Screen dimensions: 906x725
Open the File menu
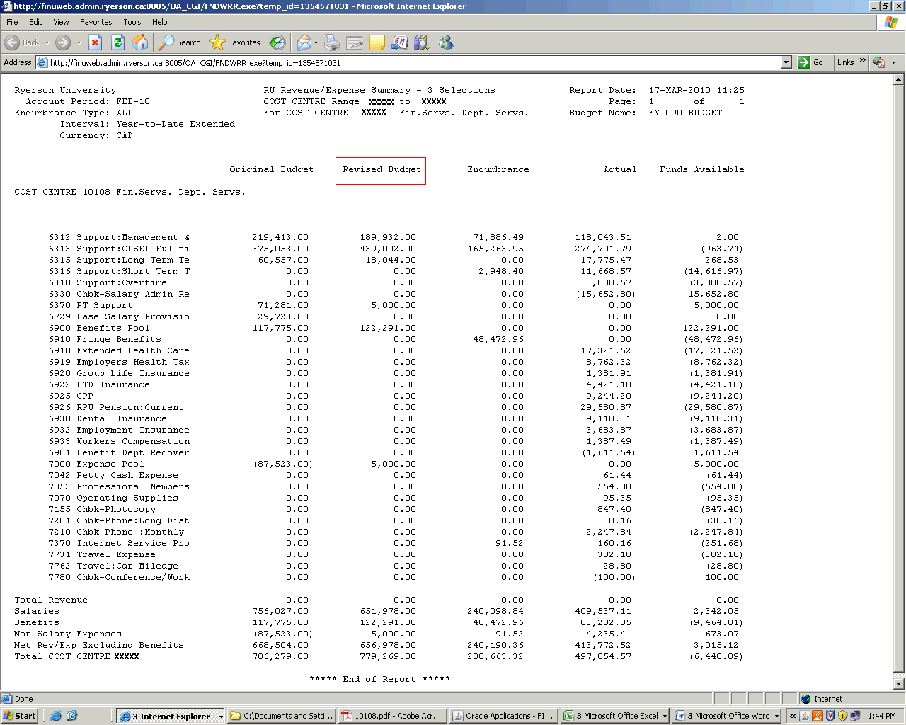tap(12, 22)
